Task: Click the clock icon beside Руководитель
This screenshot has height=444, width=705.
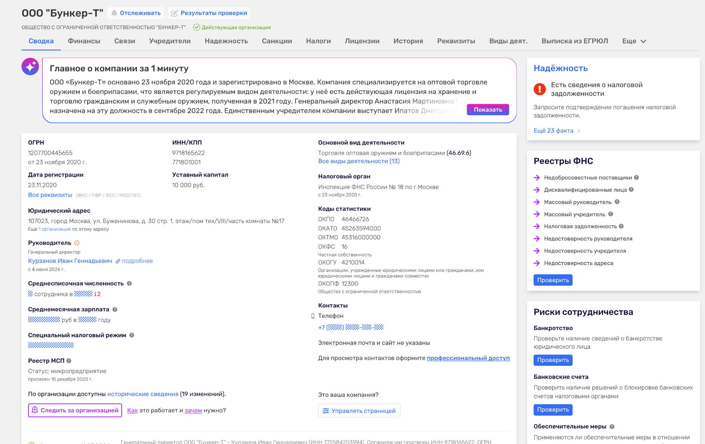Action: [x=77, y=243]
